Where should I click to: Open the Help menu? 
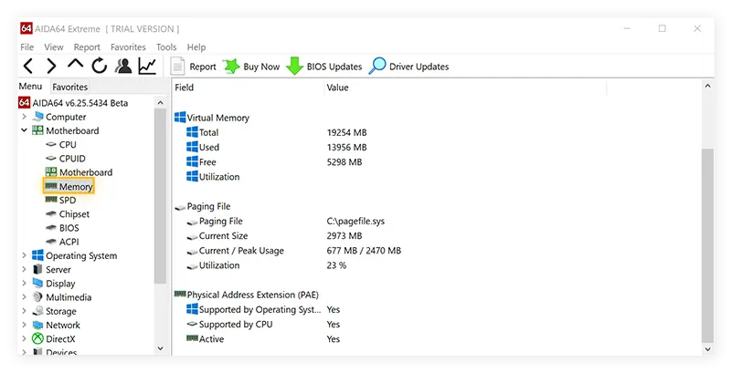click(196, 47)
